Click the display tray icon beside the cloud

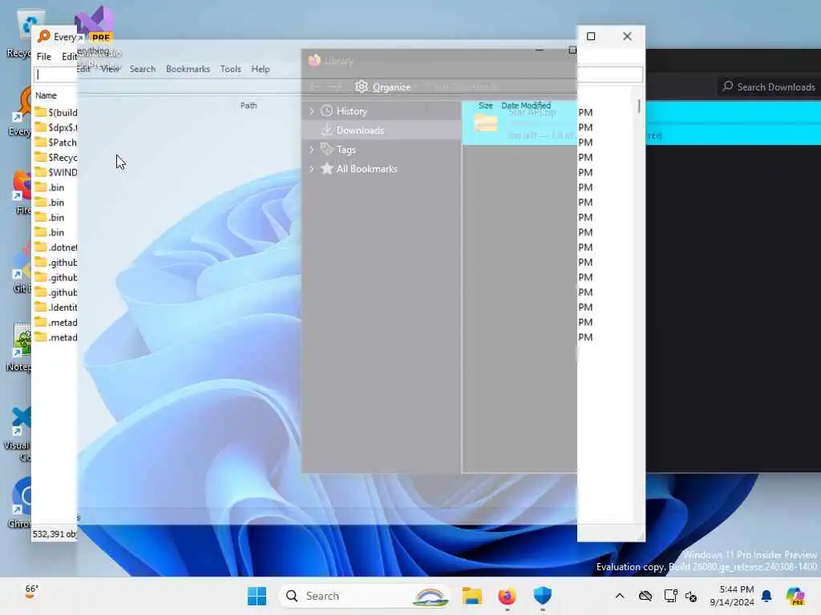pyautogui.click(x=670, y=596)
